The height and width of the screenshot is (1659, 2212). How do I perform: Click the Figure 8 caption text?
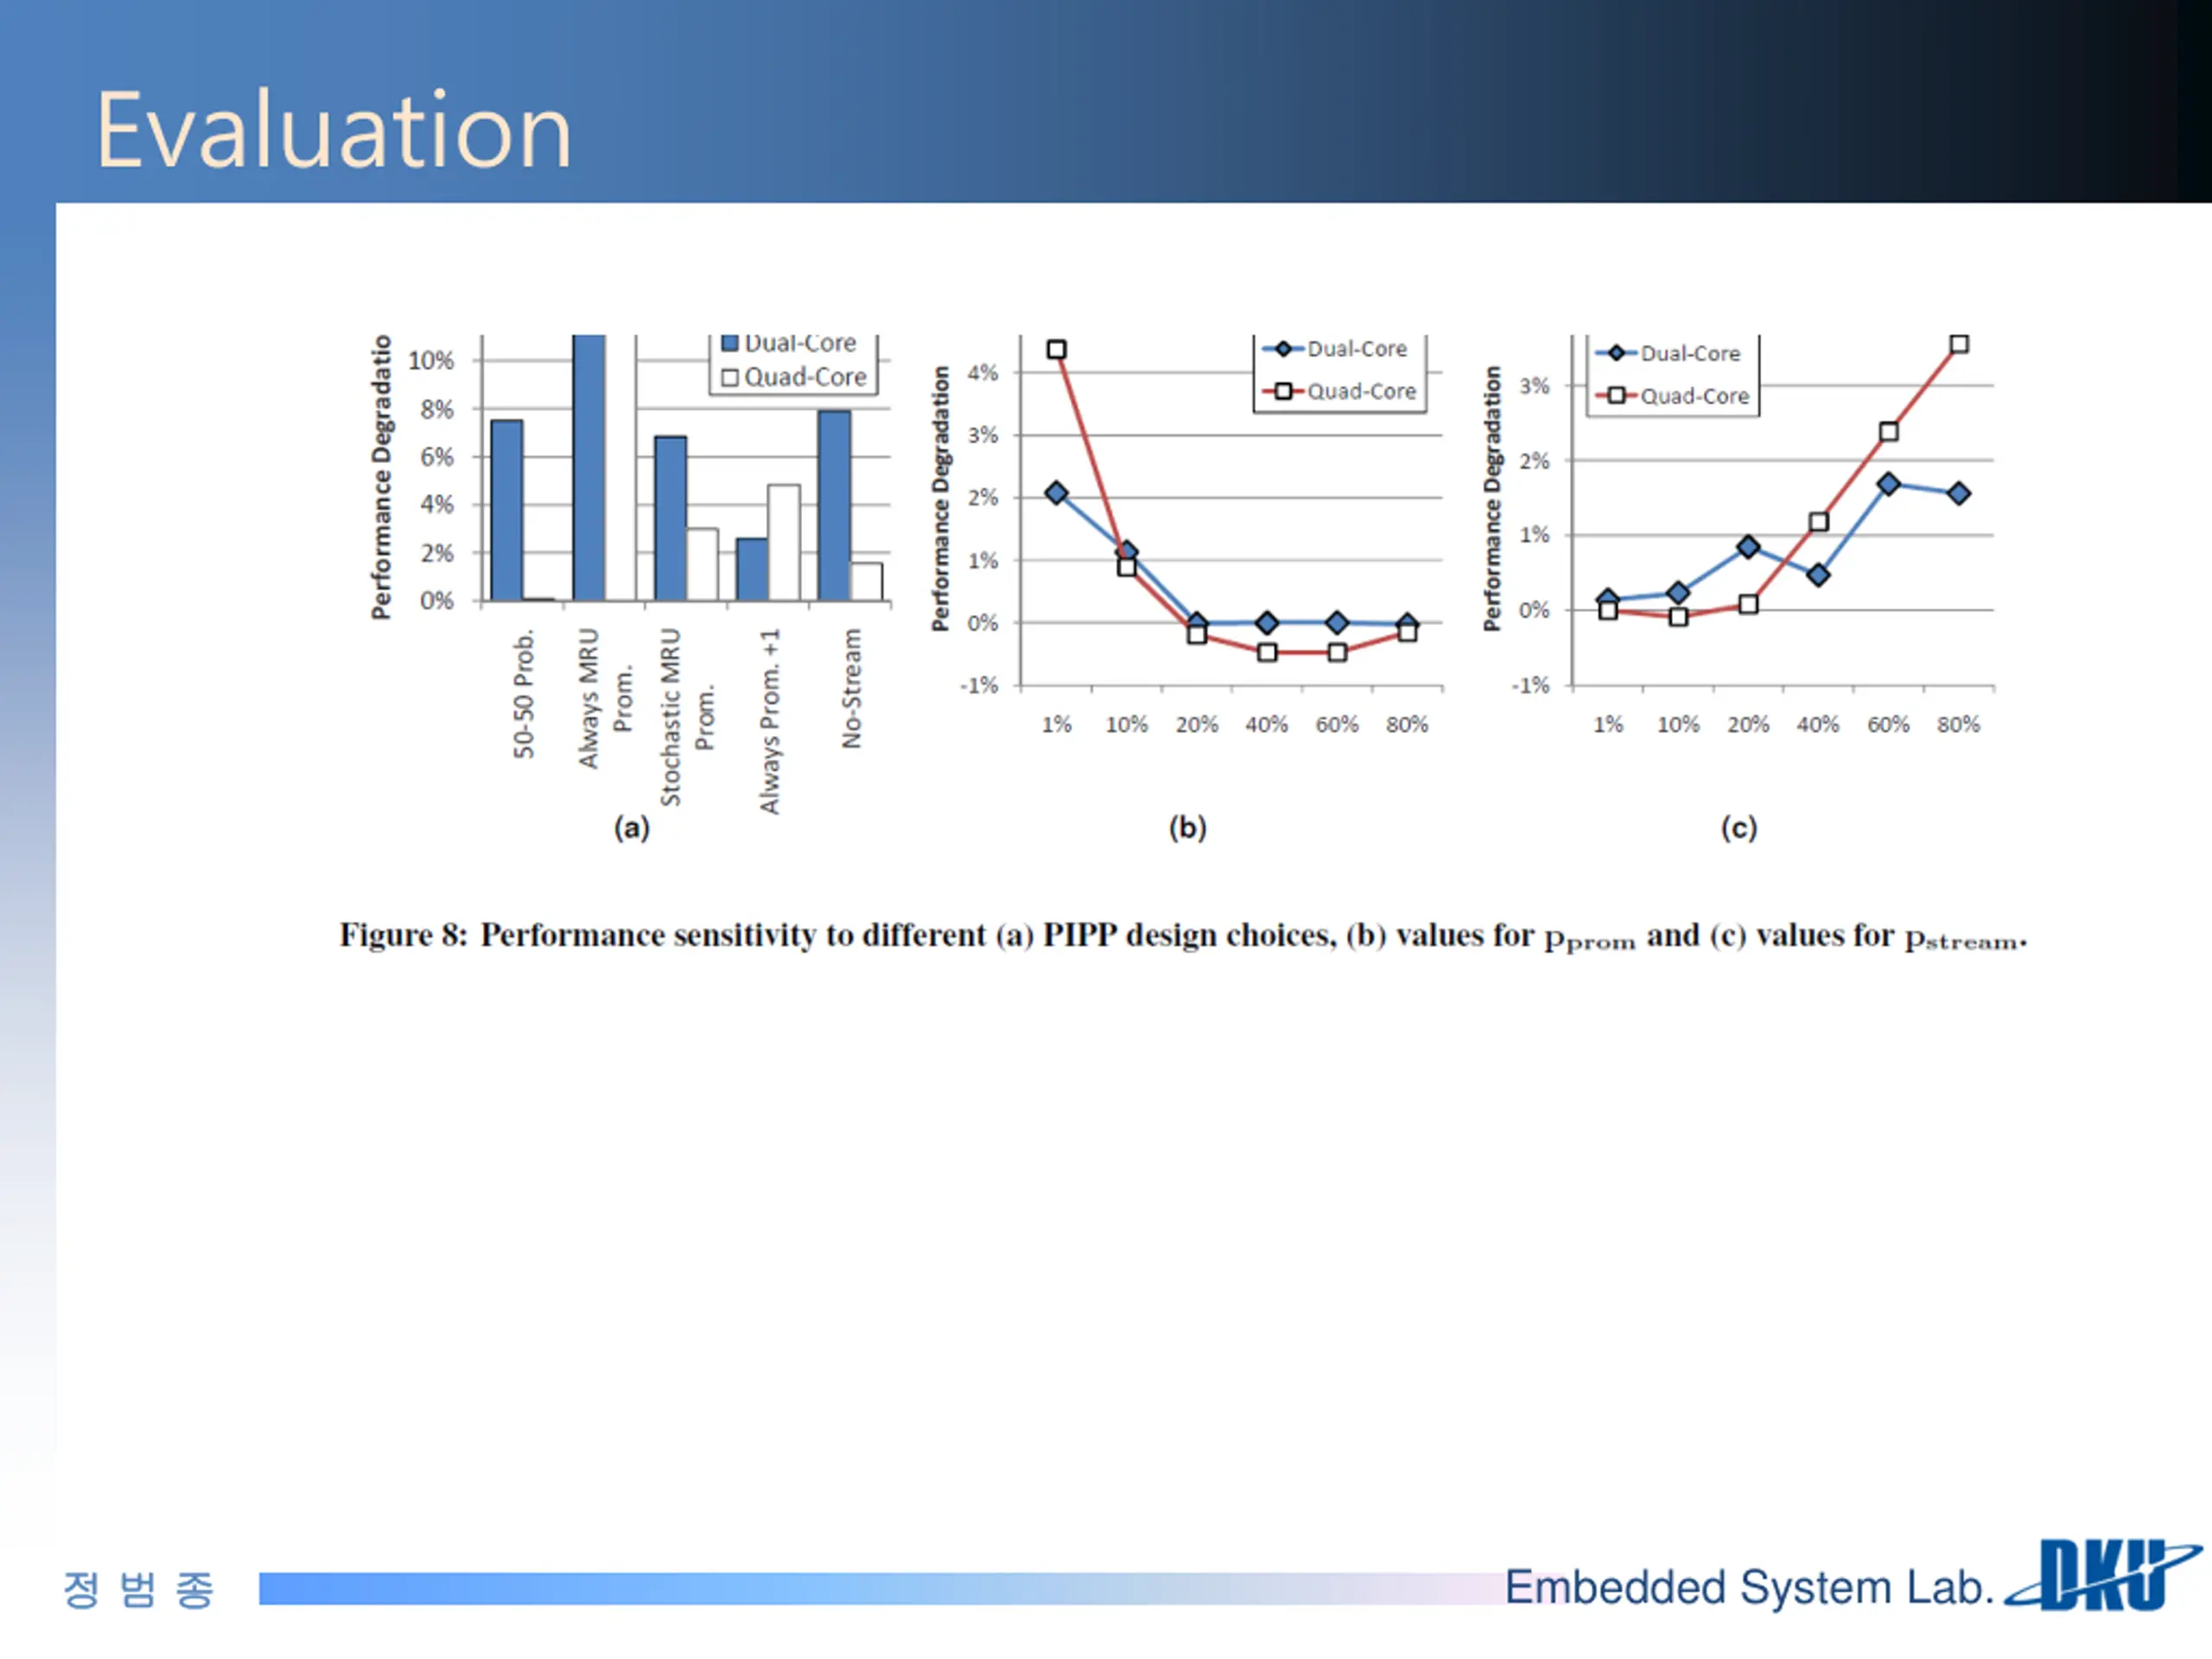(1182, 936)
